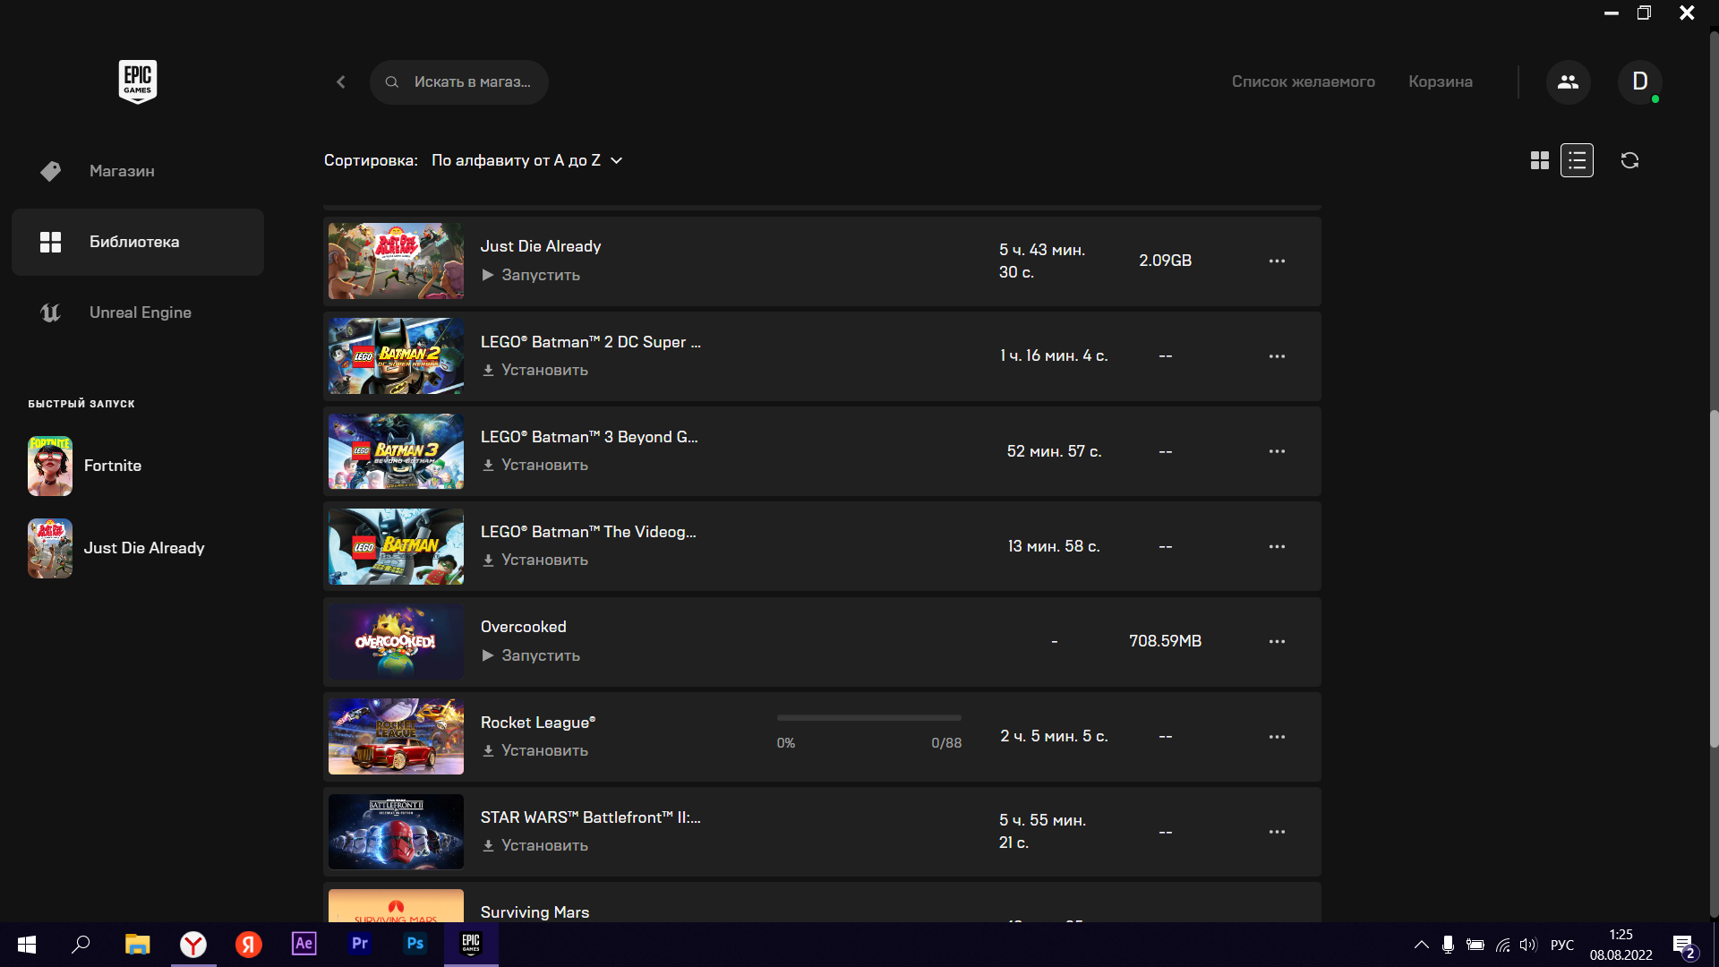Open LEGO Batman 2 cover thumbnail
The width and height of the screenshot is (1719, 967).
(x=396, y=356)
